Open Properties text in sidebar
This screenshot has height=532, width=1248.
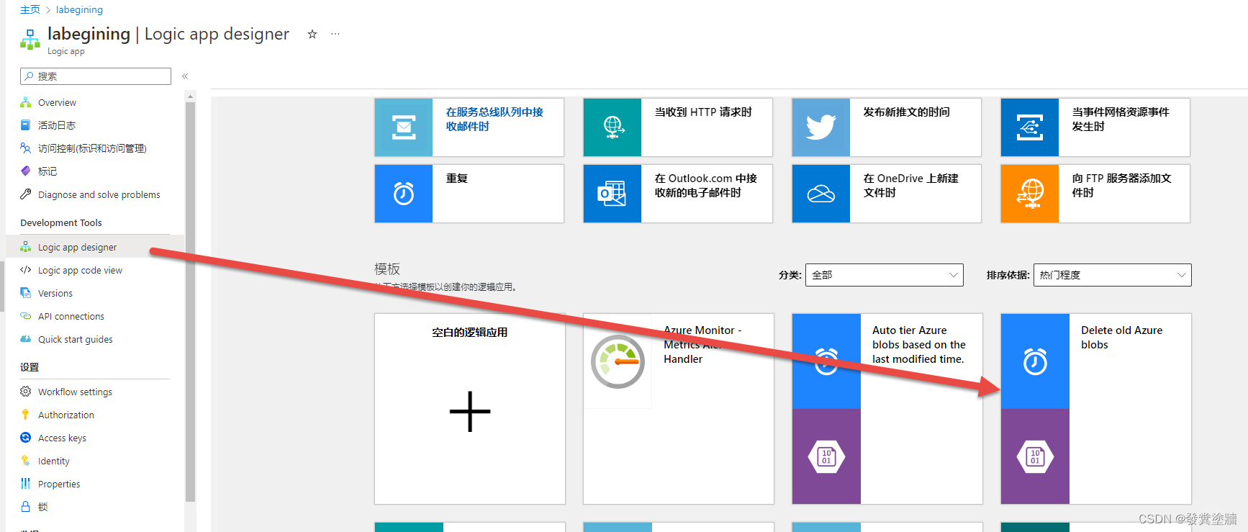coord(59,484)
